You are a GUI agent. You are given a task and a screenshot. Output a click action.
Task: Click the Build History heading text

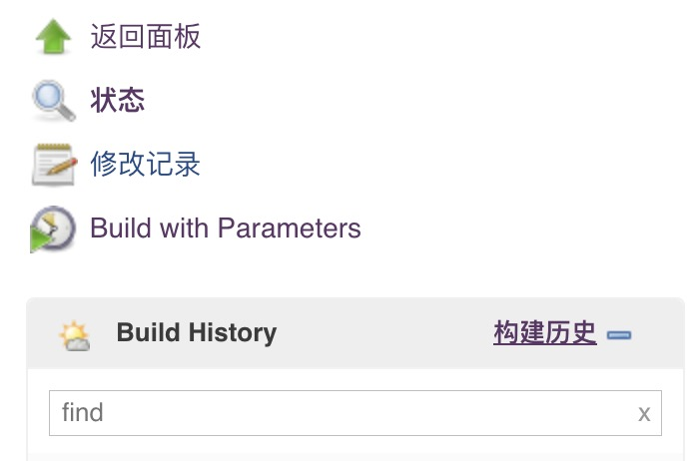(x=197, y=332)
